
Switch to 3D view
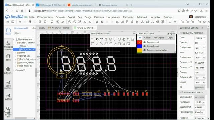point(90,22)
